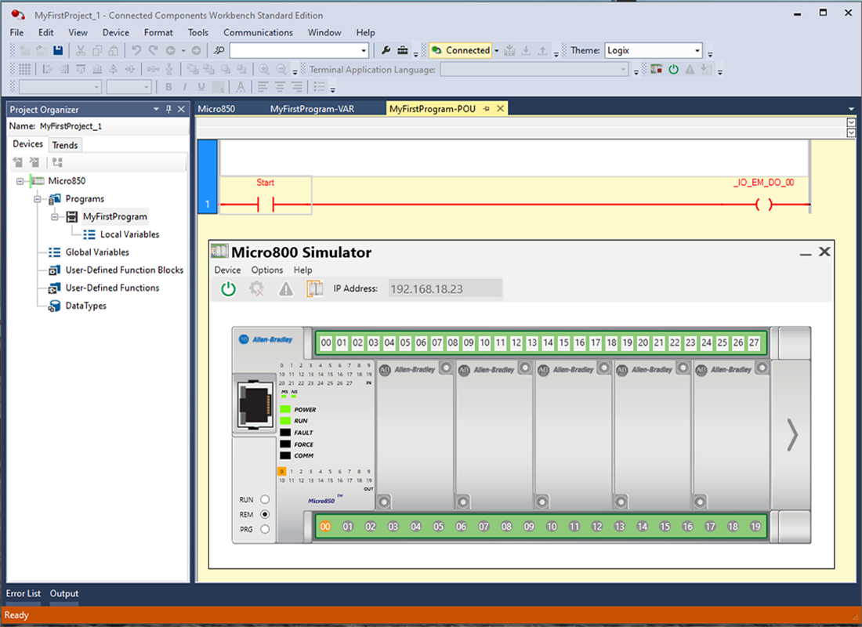
Task: Pin the Project Organizer panel
Action: click(x=168, y=109)
